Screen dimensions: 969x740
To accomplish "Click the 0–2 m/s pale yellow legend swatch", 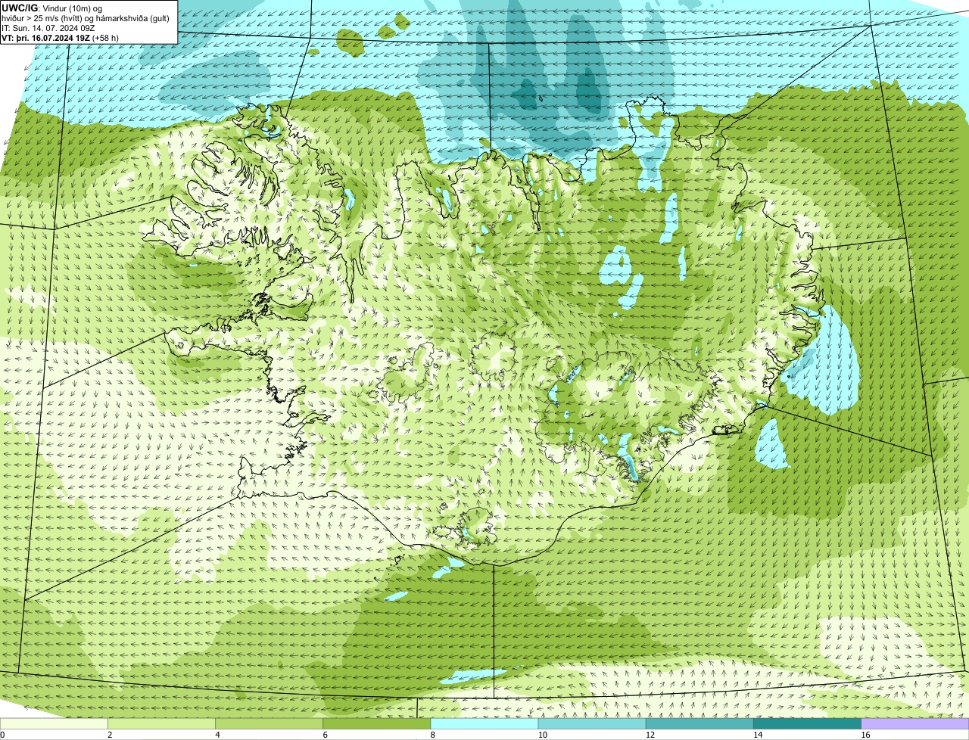I will [54, 724].
